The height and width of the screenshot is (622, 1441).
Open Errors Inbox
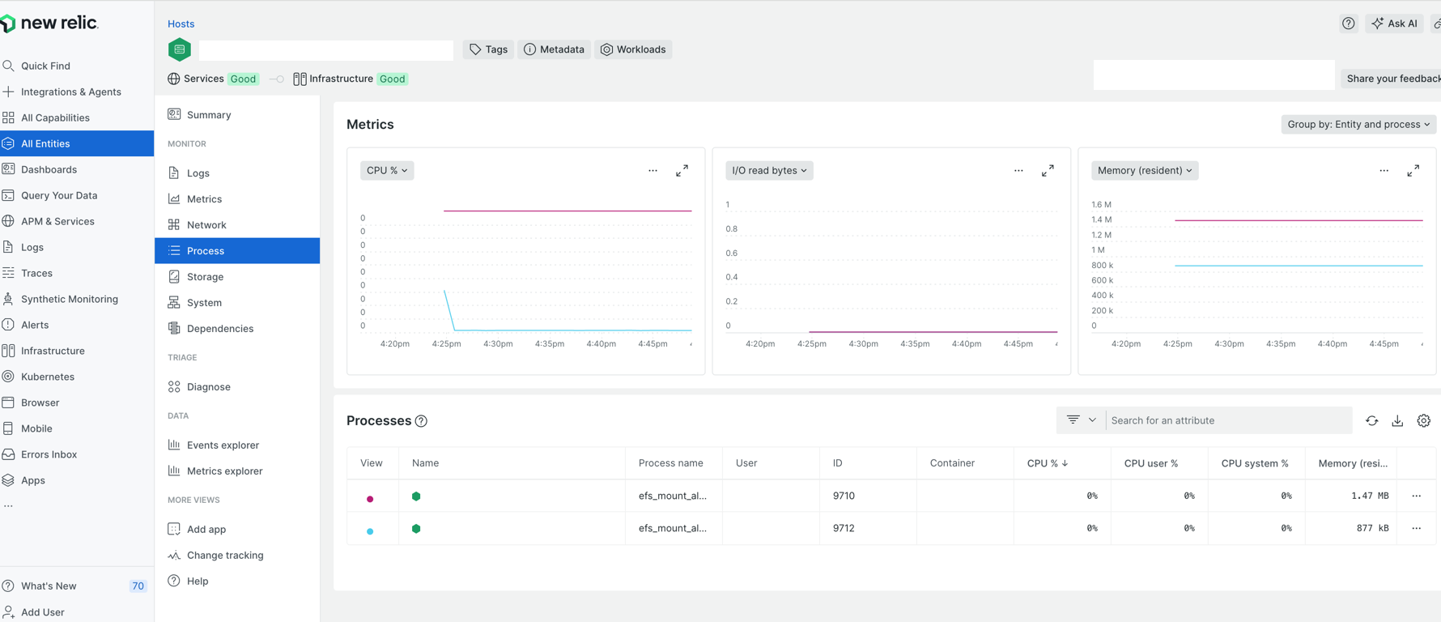pyautogui.click(x=49, y=454)
